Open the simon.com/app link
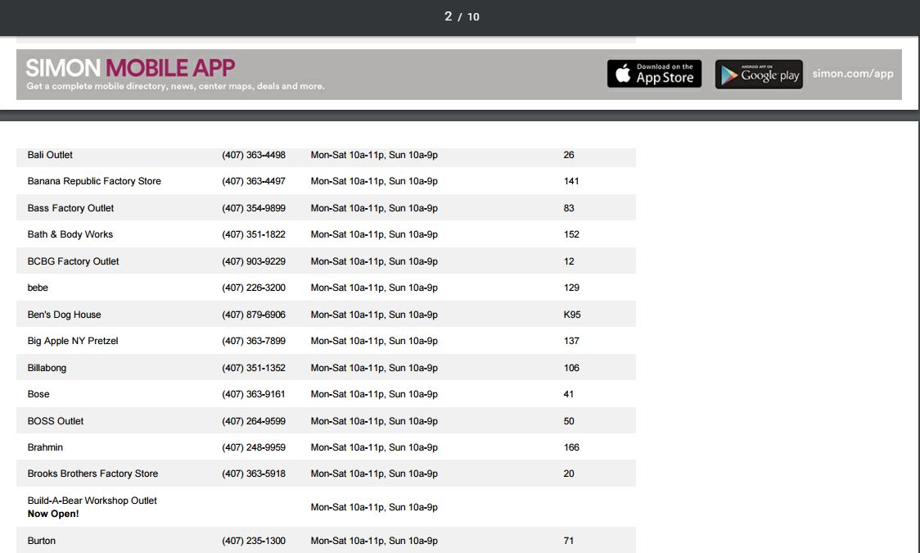The width and height of the screenshot is (920, 553). pos(852,74)
